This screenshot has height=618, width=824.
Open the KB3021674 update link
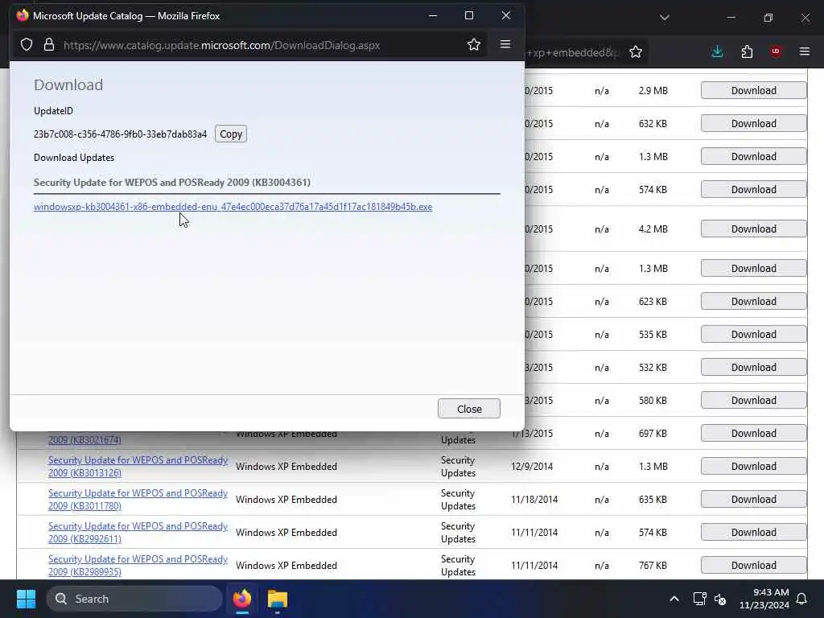[84, 440]
